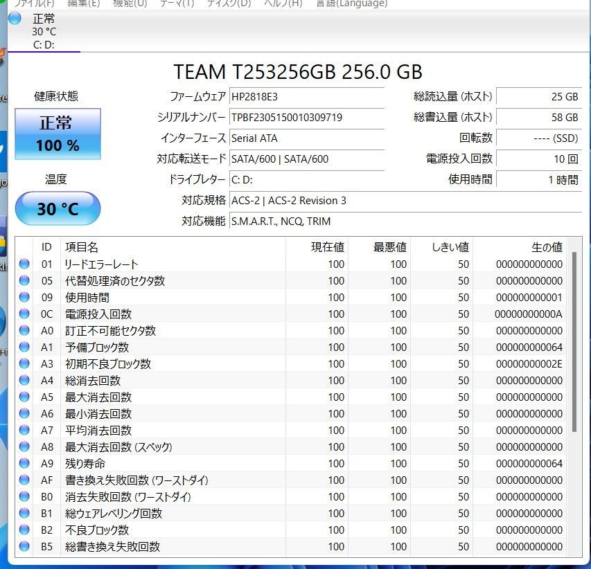Click status orb for リードエラーレート row
This screenshot has width=591, height=569.
click(x=24, y=264)
